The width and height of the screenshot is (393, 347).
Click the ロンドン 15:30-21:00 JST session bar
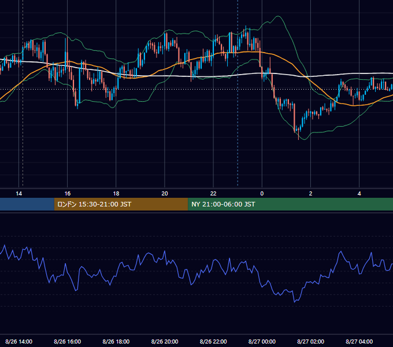pyautogui.click(x=121, y=204)
